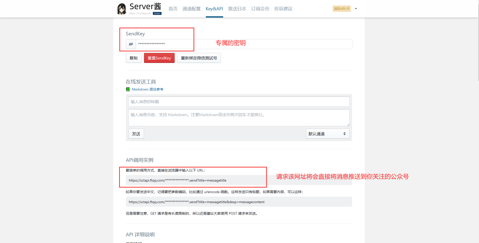Select the Key&API tab

pyautogui.click(x=214, y=9)
